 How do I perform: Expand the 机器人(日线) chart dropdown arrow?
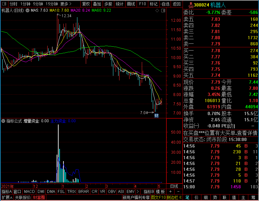tap(28, 10)
